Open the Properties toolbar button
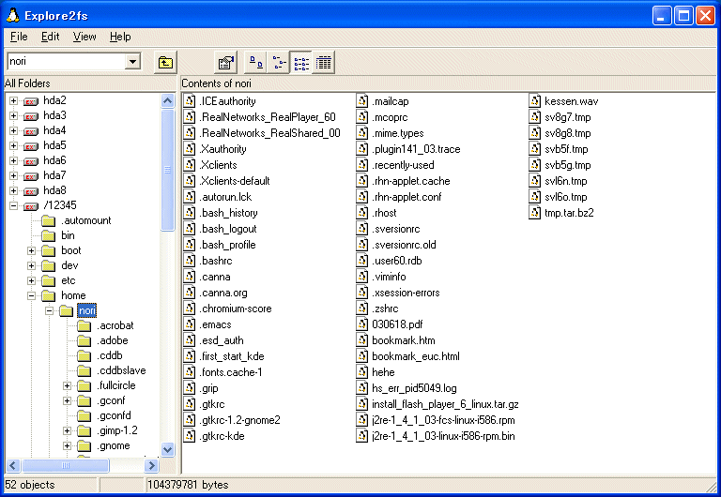The image size is (721, 497). tap(225, 63)
